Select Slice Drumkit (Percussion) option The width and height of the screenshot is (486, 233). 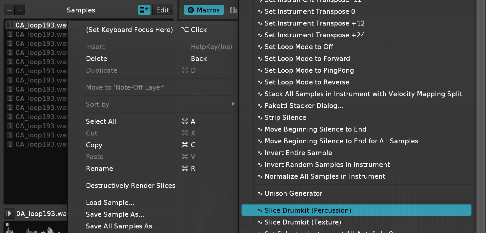pyautogui.click(x=308, y=210)
